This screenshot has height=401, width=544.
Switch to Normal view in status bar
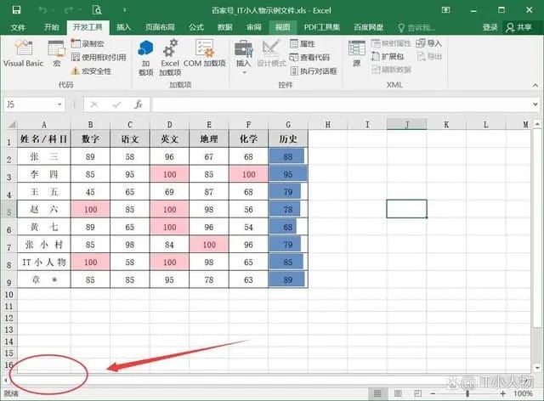click(x=377, y=393)
